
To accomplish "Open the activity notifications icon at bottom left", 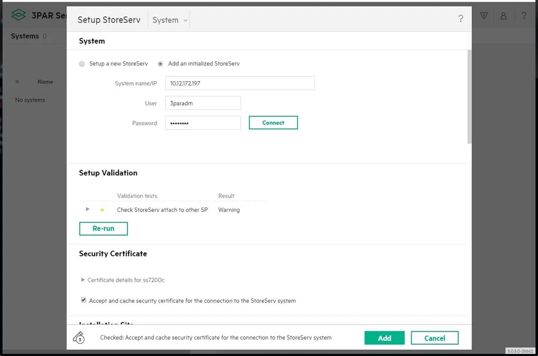I will pos(79,338).
